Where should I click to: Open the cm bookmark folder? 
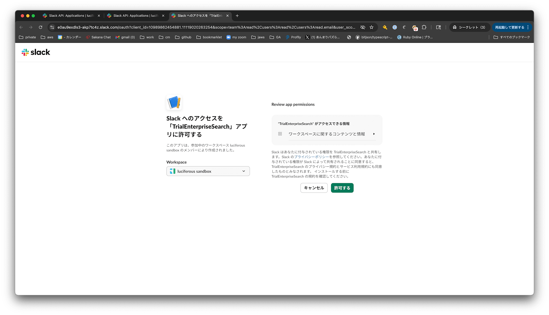[x=164, y=37]
